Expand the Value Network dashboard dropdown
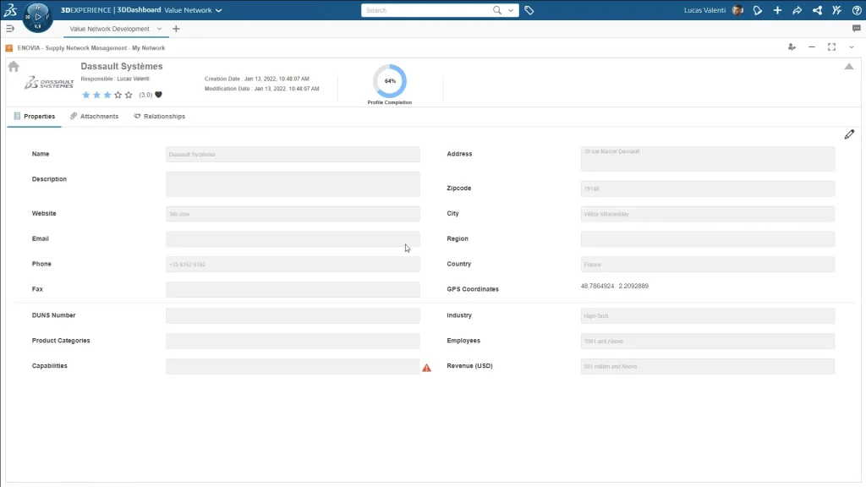 pyautogui.click(x=219, y=11)
